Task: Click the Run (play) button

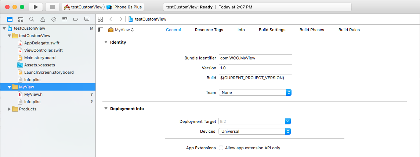Action: 36,7
